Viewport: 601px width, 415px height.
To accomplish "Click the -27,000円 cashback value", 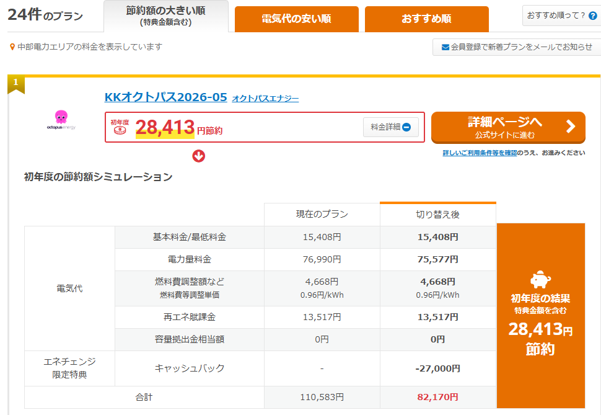I will coord(437,368).
